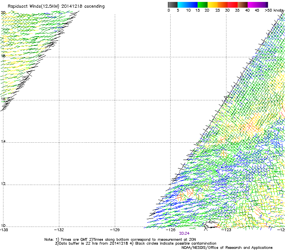Click the longitude label '-129'
Screen dimensions: 285x250
click(115, 230)
